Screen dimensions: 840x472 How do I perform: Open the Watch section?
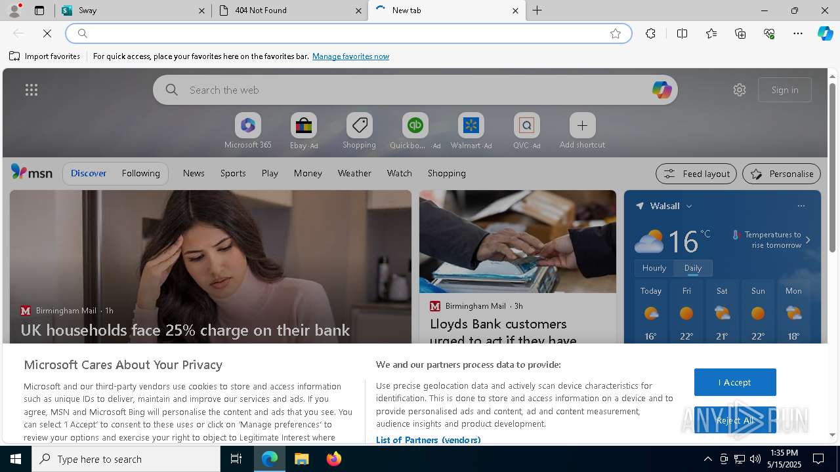pyautogui.click(x=399, y=173)
